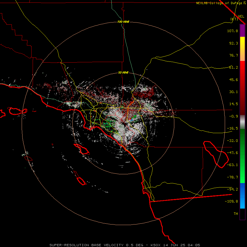Click the -32.0 velocity scale value
Viewport: 247px width, 247px height.
click(232, 141)
